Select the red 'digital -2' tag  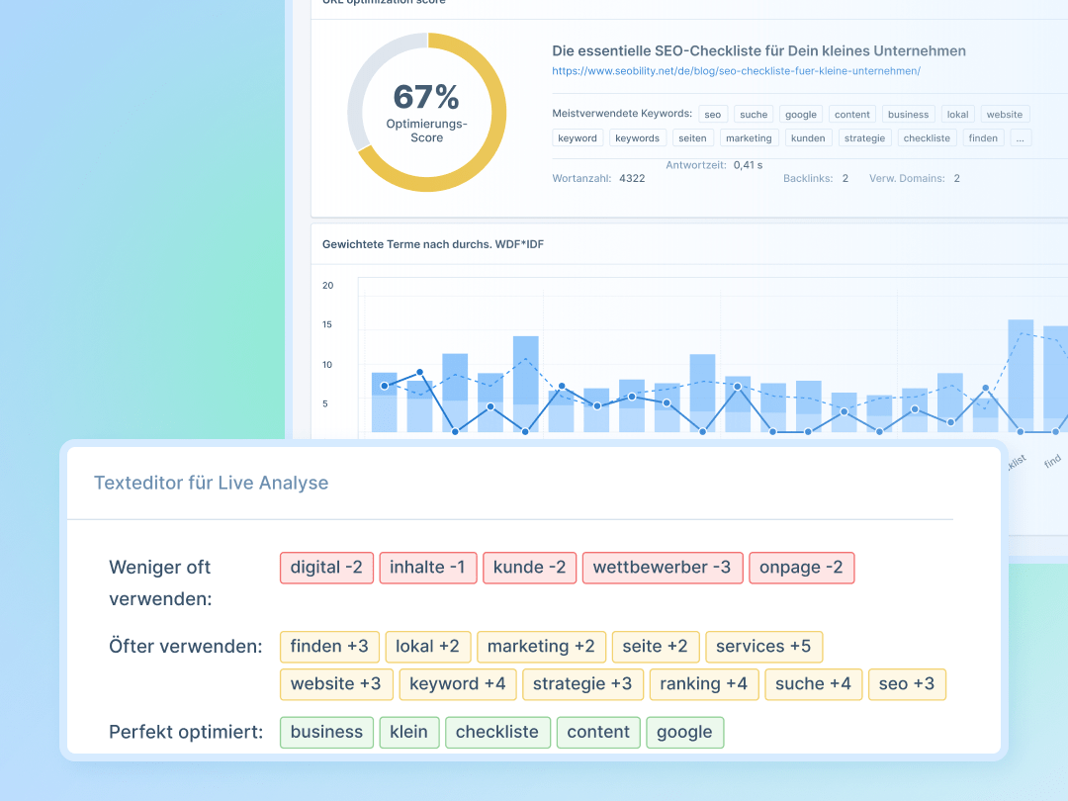coord(326,568)
